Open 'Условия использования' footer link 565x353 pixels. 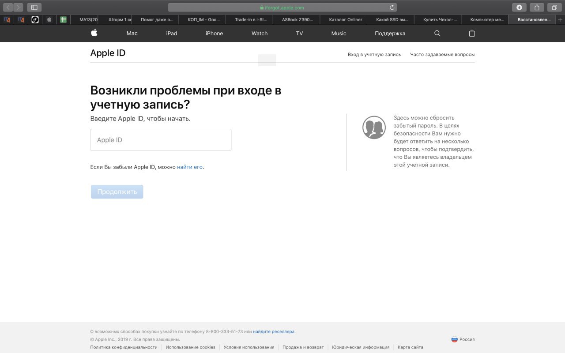249,347
